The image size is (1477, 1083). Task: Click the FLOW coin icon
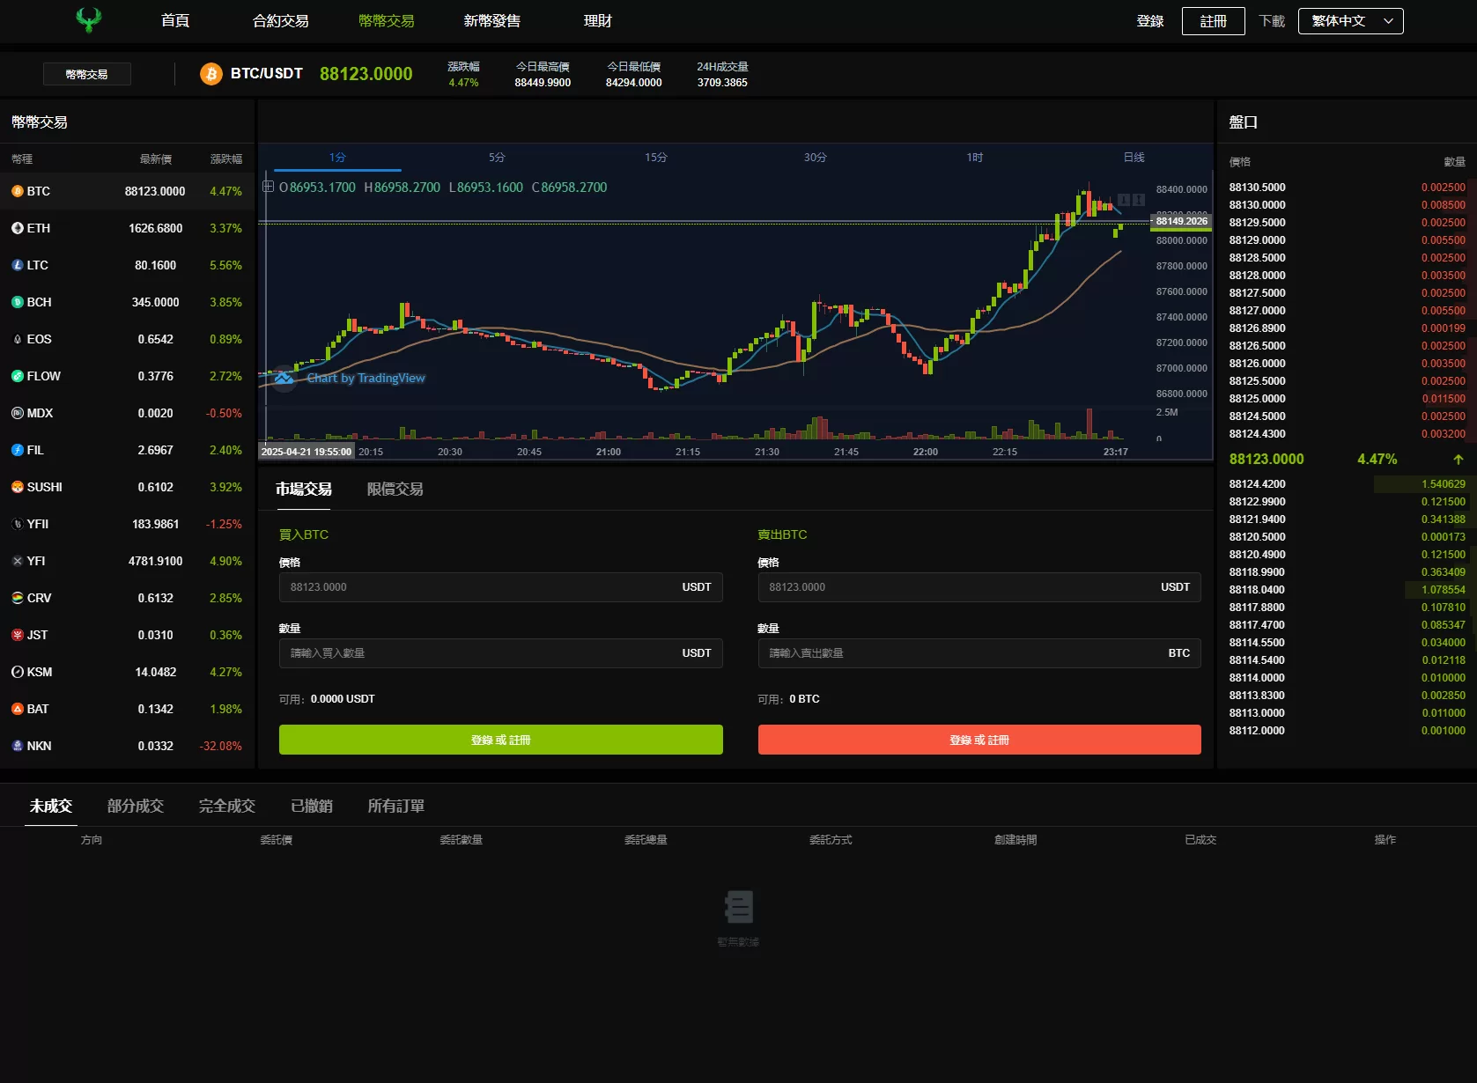point(18,376)
